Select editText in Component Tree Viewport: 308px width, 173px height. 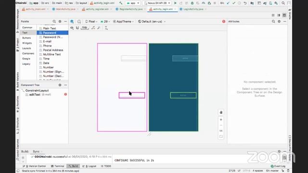[x=35, y=95]
